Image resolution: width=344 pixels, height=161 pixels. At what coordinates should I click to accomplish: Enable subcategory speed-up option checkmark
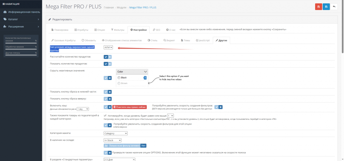click(x=106, y=125)
